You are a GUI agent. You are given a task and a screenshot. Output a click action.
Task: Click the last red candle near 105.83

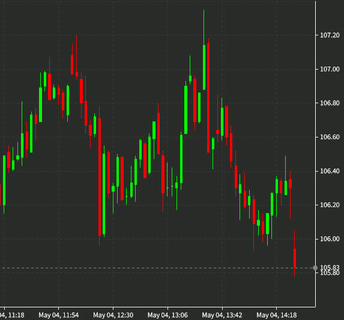click(x=295, y=258)
